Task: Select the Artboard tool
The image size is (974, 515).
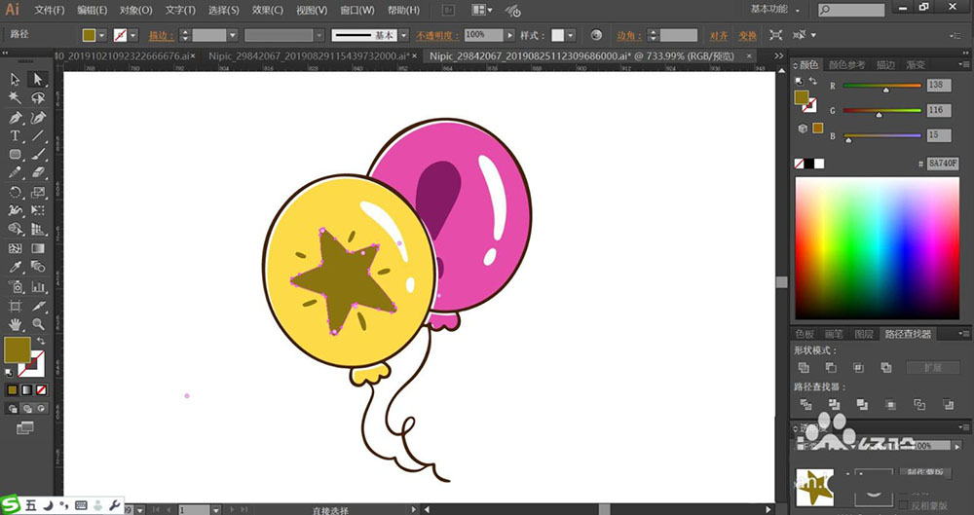Action: pyautogui.click(x=15, y=306)
